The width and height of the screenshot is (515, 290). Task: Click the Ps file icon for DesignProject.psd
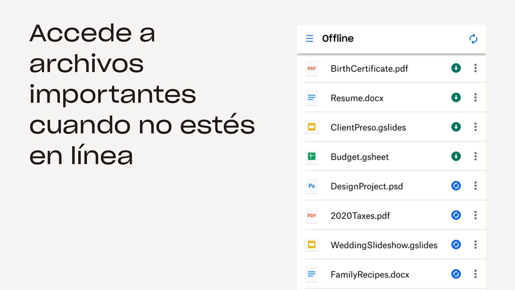click(312, 186)
